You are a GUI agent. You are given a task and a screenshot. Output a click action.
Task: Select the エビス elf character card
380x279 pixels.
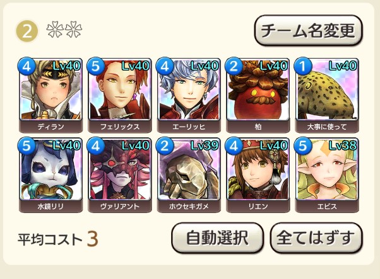tap(327, 175)
